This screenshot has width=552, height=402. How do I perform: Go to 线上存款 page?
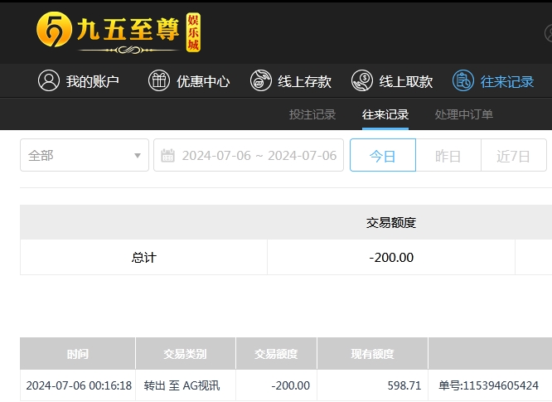[290, 80]
